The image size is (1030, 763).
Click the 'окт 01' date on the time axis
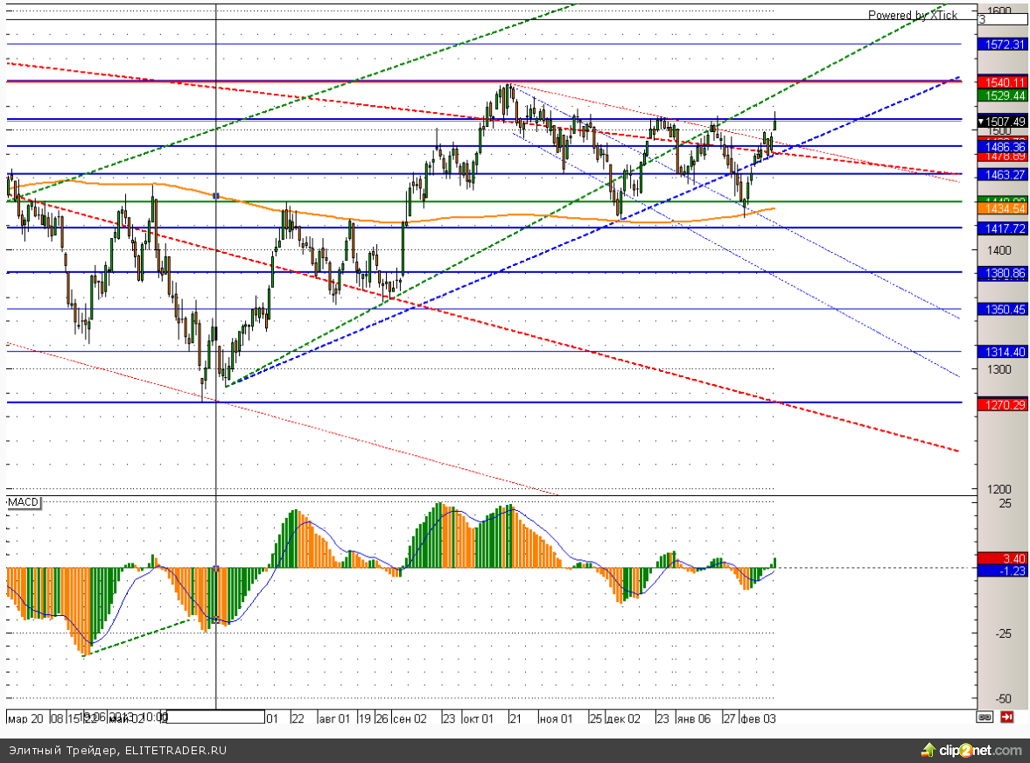pyautogui.click(x=478, y=718)
